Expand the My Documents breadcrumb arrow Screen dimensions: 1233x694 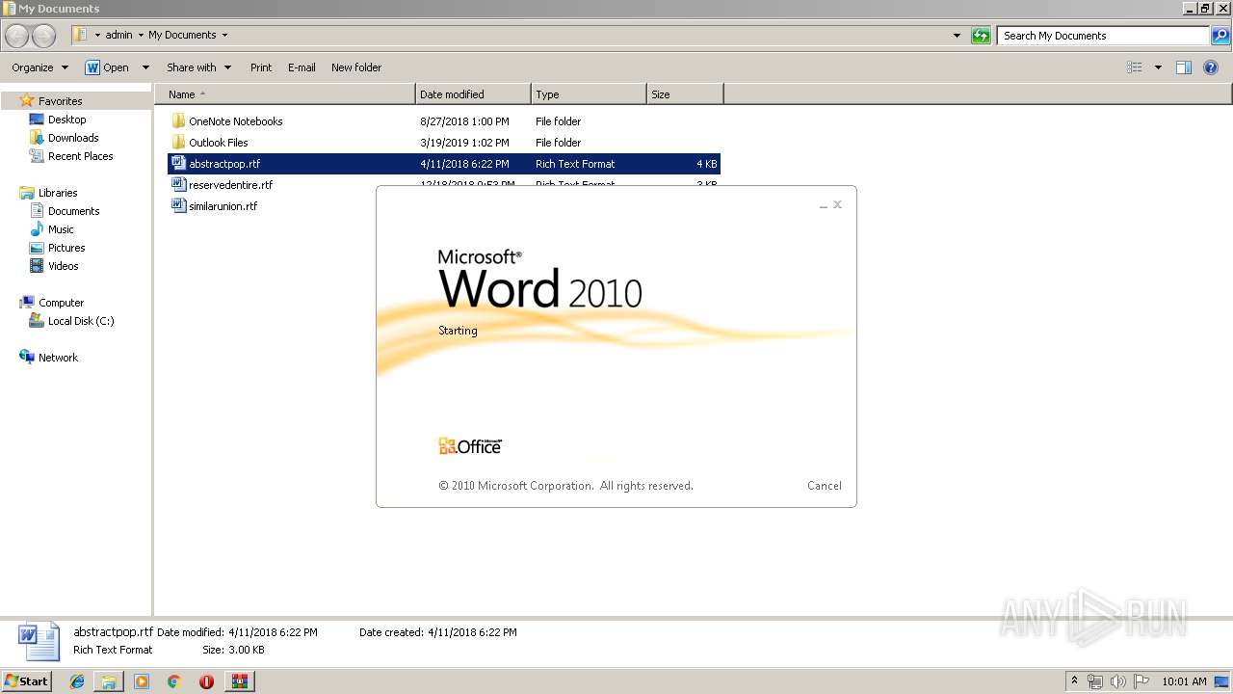224,35
